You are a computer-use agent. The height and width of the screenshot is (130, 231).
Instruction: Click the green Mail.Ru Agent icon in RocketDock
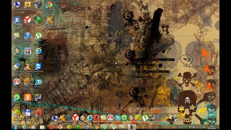click(x=124, y=118)
